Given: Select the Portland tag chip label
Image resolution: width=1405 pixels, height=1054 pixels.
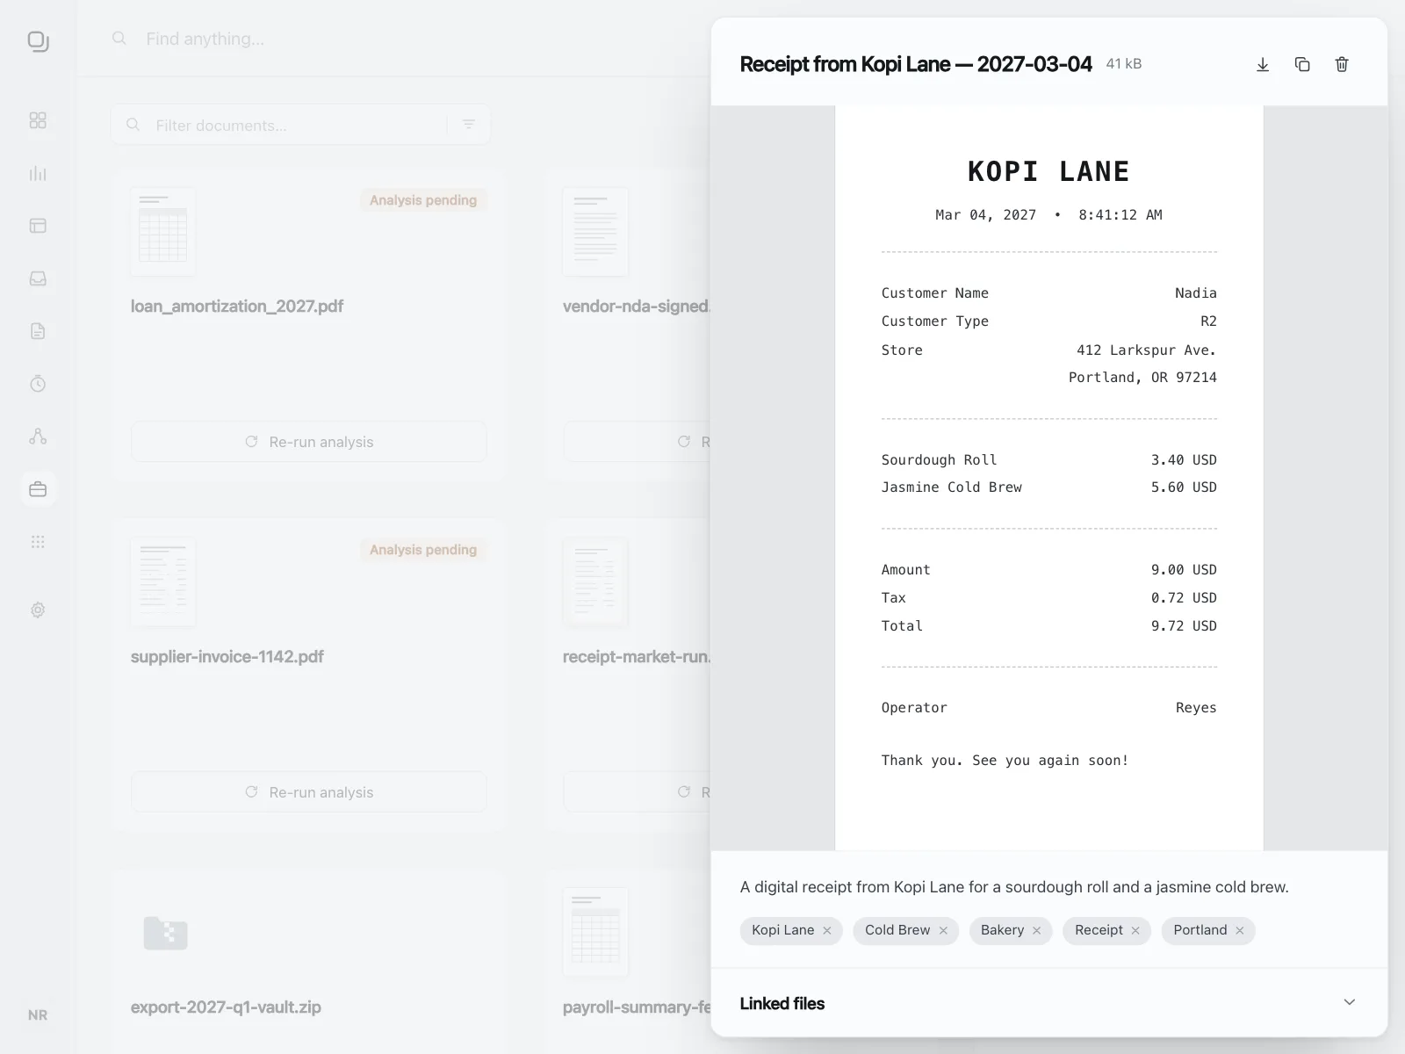Looking at the screenshot, I should coord(1200,930).
